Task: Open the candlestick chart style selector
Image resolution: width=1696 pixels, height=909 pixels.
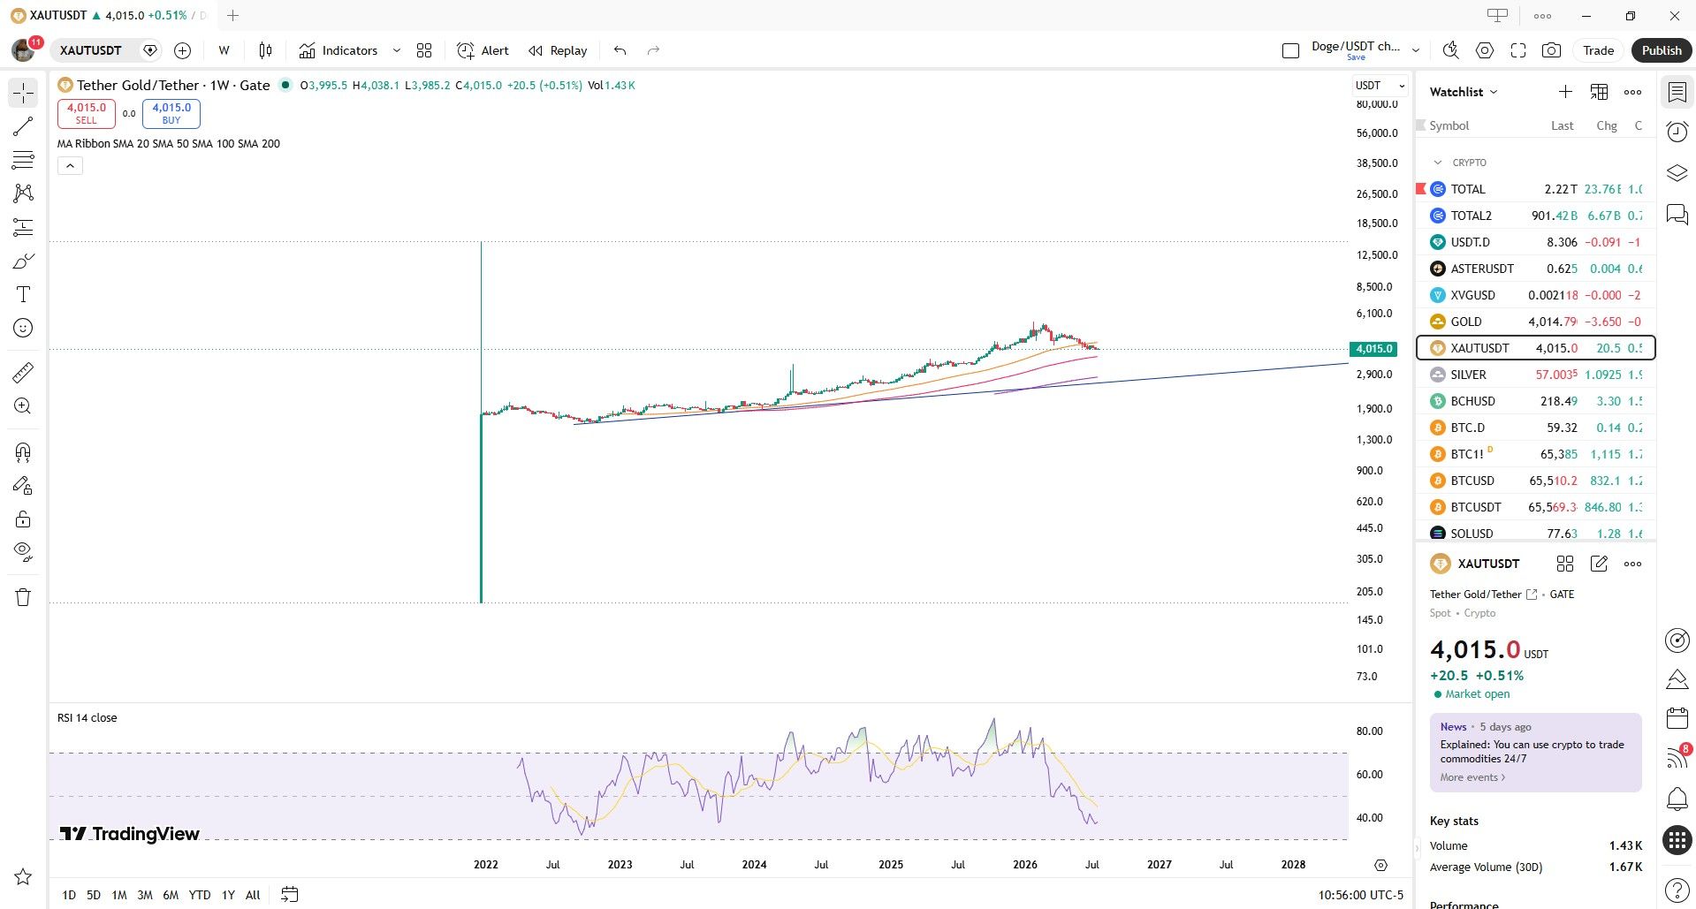Action: (x=265, y=50)
